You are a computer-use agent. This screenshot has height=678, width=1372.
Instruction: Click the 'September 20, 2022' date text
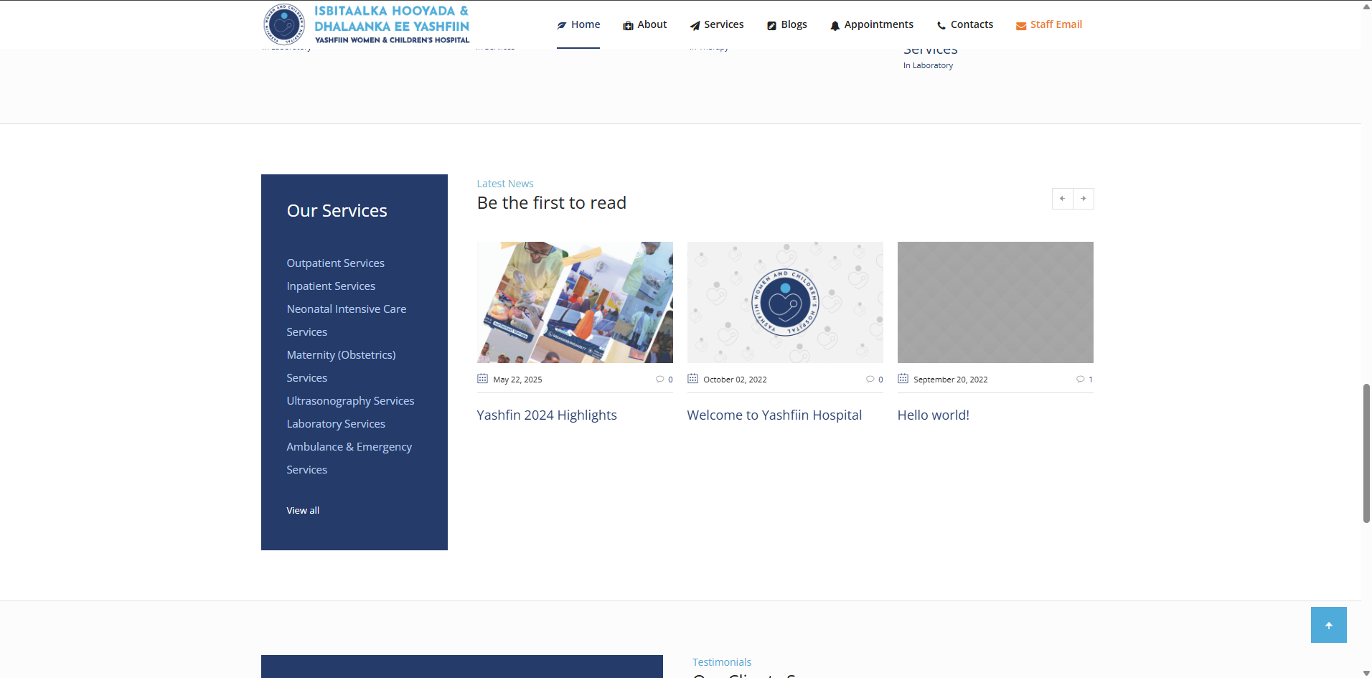tap(950, 380)
